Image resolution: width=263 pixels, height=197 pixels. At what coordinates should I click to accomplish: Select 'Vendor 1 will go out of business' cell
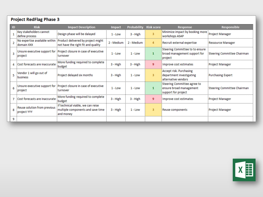[37, 75]
